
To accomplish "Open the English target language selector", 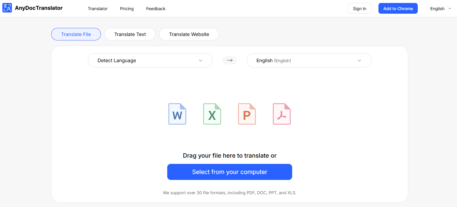I will click(x=309, y=60).
